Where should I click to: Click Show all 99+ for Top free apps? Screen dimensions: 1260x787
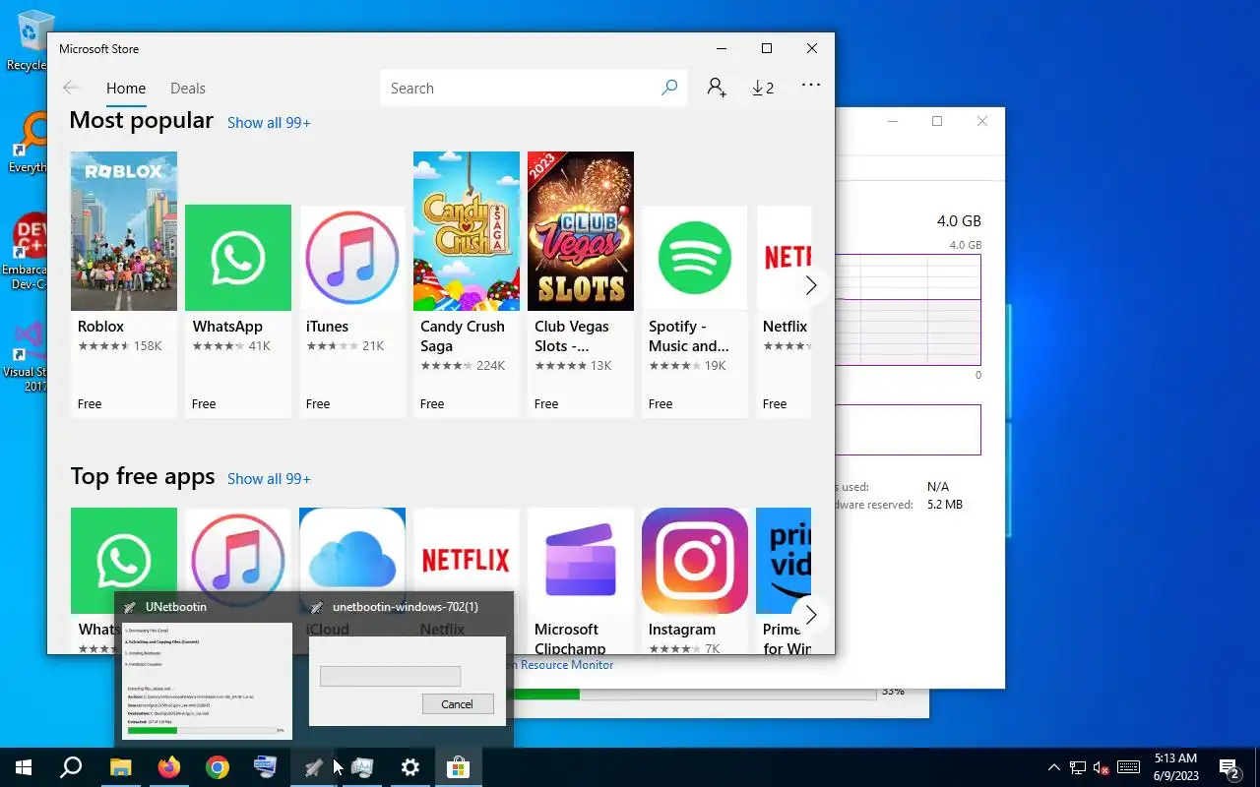pos(269,479)
